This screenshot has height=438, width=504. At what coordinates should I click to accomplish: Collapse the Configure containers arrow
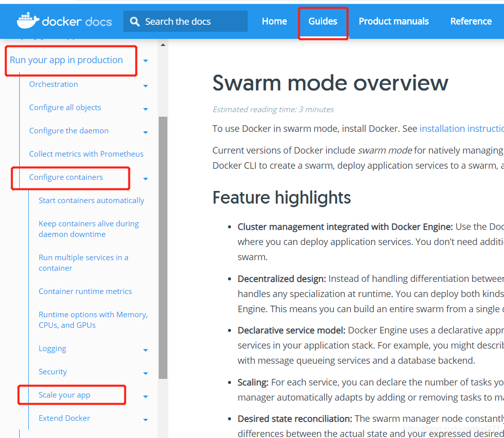[146, 179]
